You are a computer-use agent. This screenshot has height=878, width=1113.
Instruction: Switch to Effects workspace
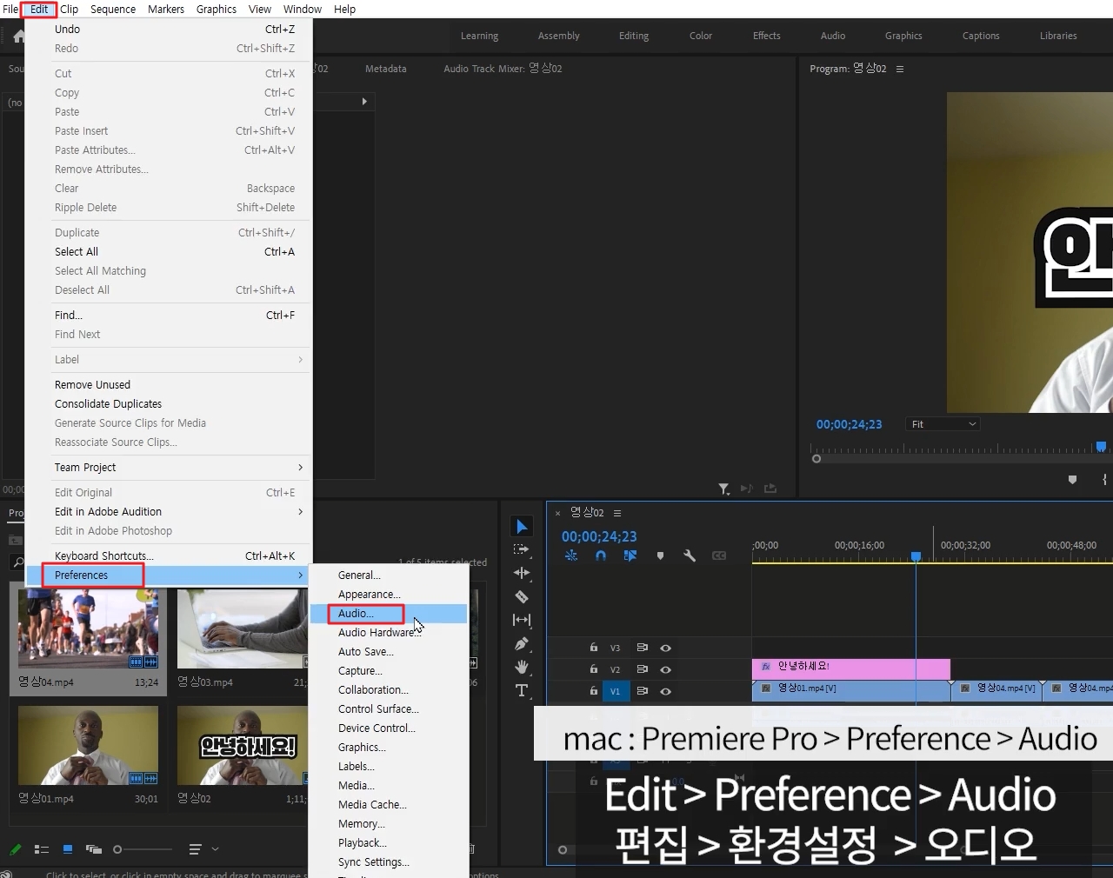[x=767, y=37]
